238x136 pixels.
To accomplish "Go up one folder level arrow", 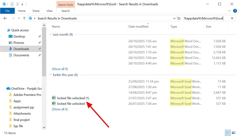I will [x=24, y=19].
